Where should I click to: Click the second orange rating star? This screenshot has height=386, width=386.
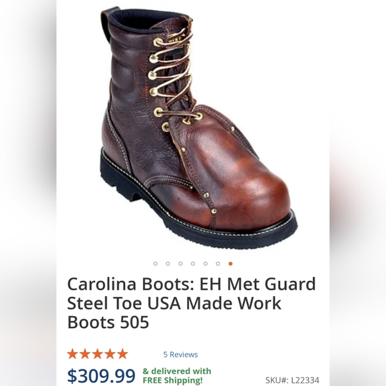click(85, 354)
